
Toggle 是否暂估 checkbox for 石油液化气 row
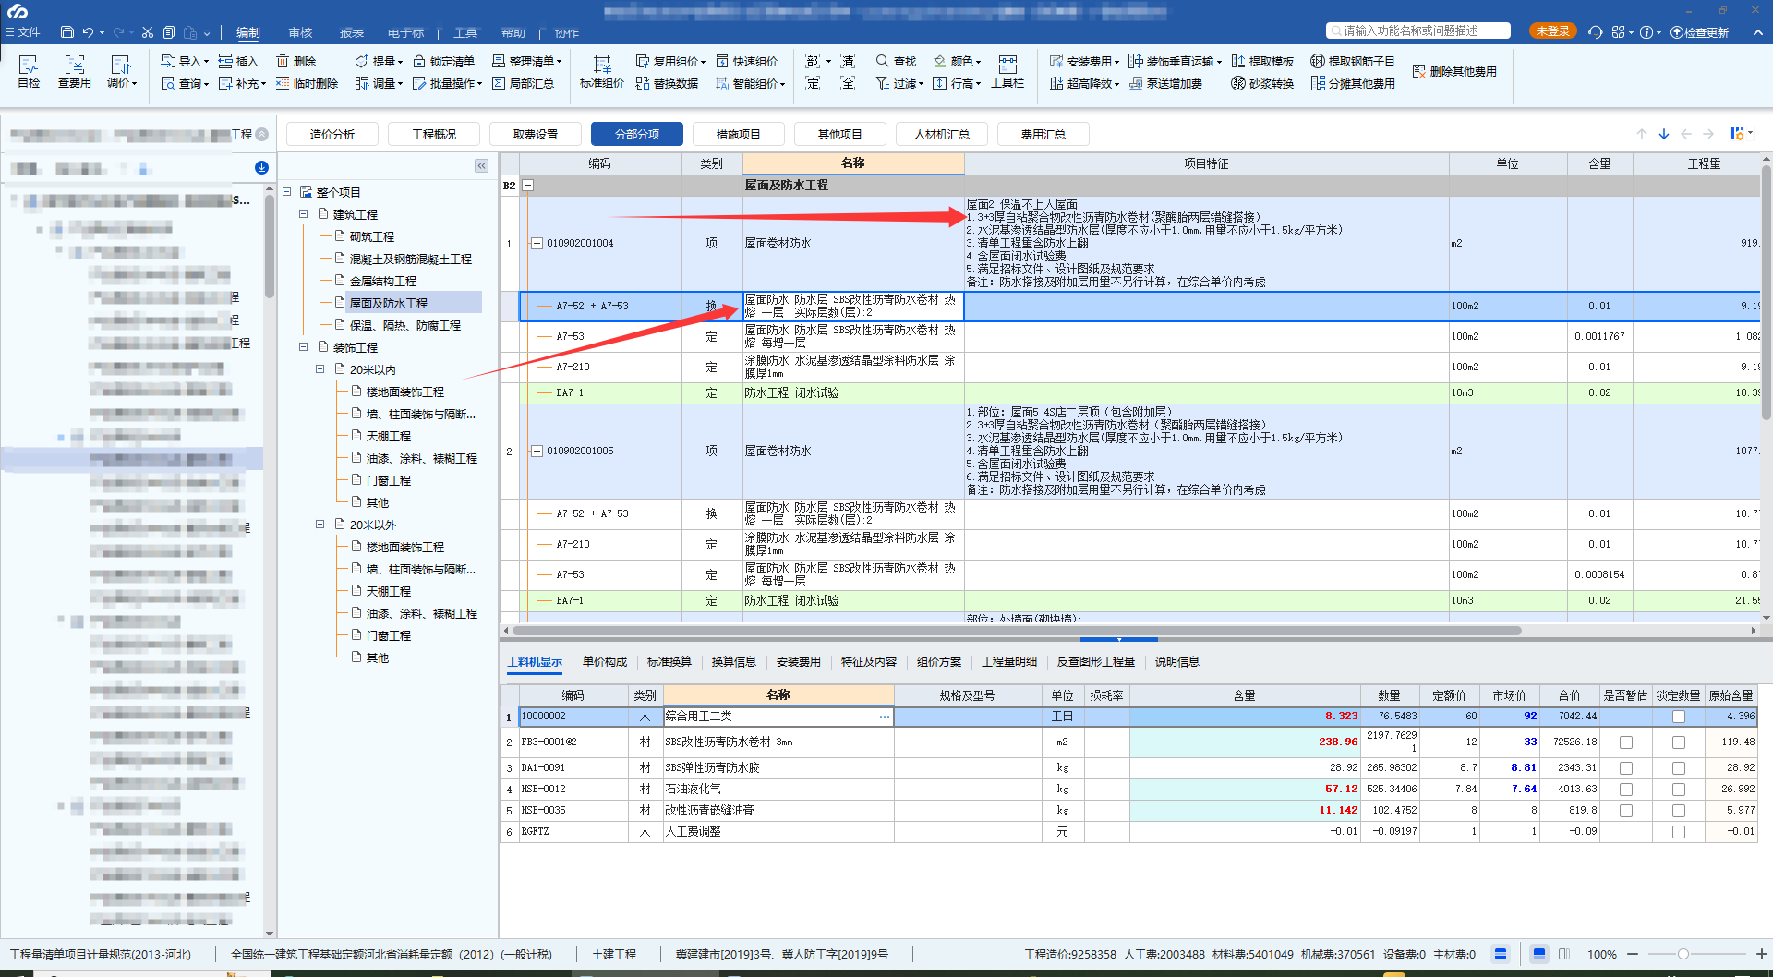[x=1626, y=790]
